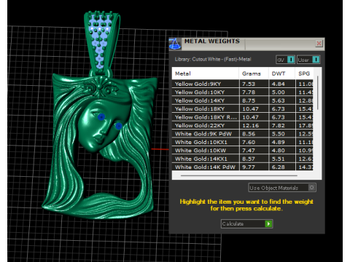
Task: Select the Yellow Gold:14KY row
Action: click(243, 100)
